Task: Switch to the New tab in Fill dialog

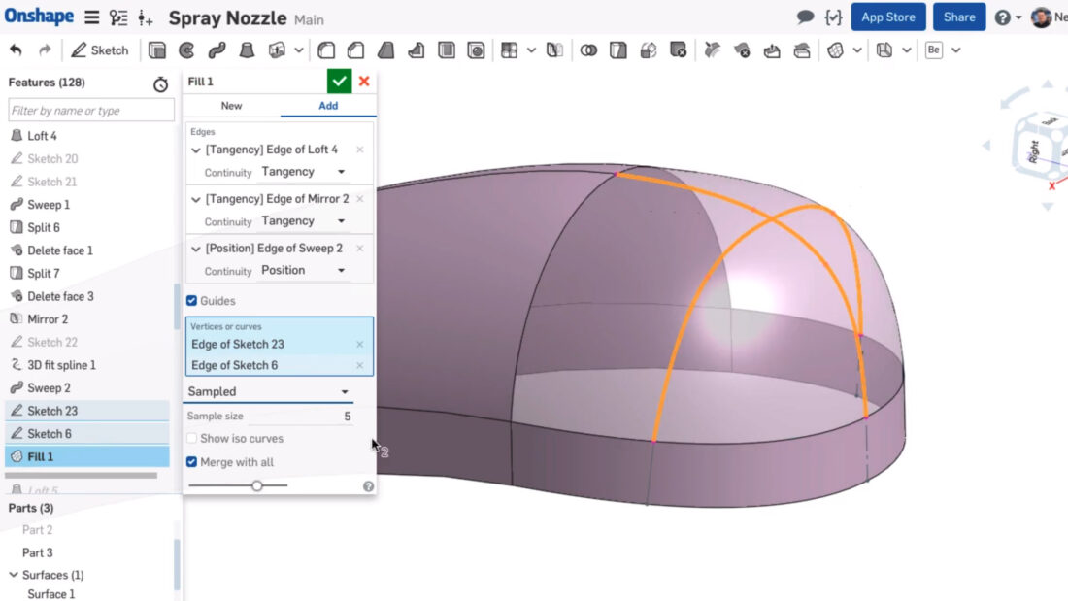Action: [231, 106]
